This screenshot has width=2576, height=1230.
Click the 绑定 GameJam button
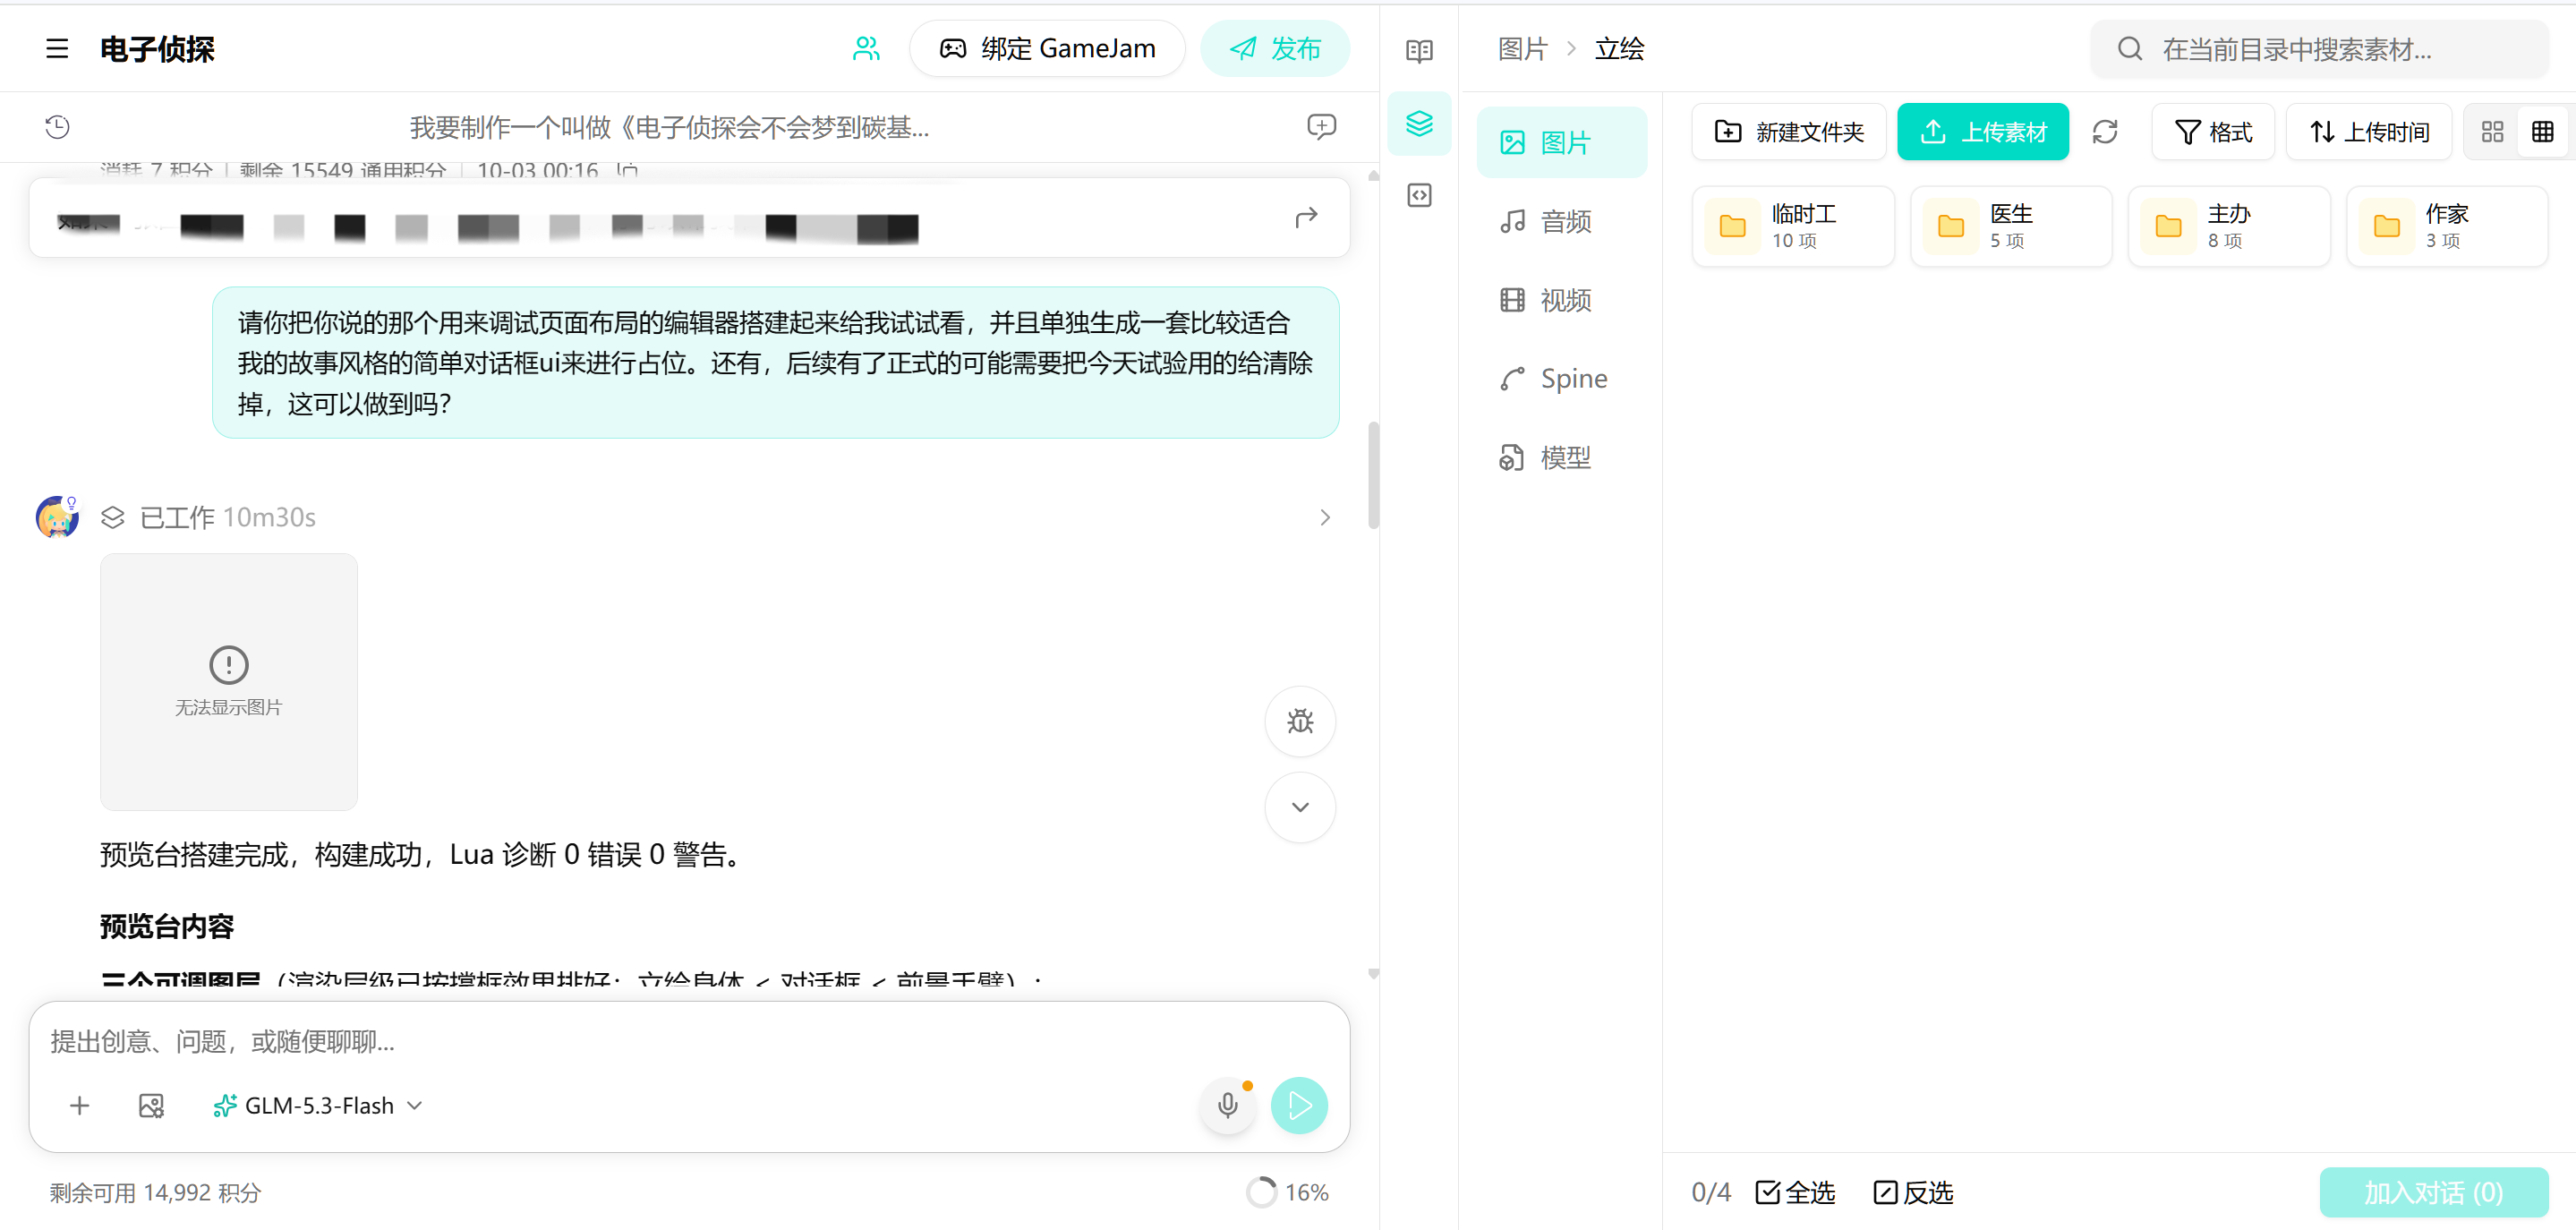tap(1047, 48)
